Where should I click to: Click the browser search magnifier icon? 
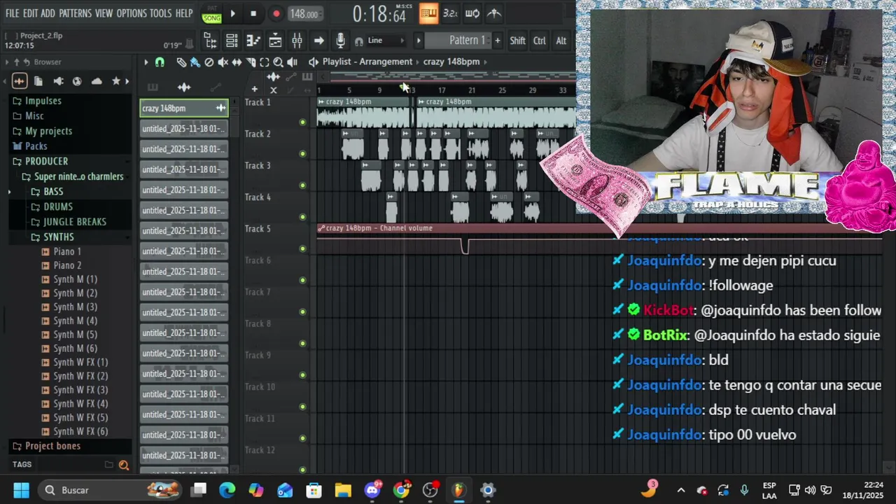[x=124, y=465]
